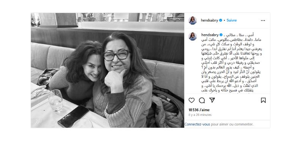Click the black-and-white post photo

(108, 70)
